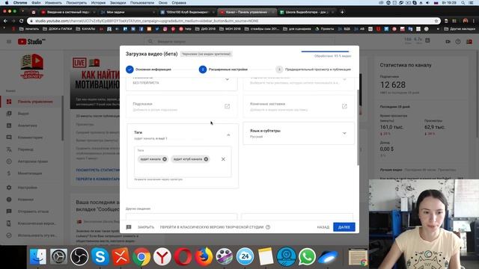Open the МОН 2018 bookmarks folder

tap(230, 29)
